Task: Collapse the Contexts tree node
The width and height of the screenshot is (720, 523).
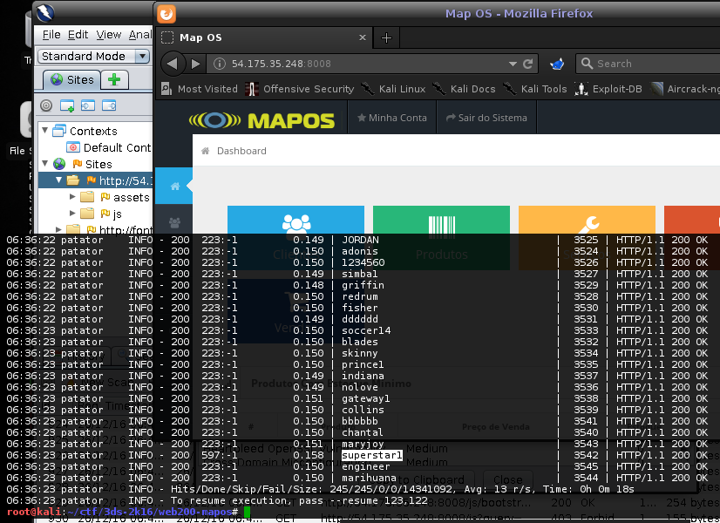Action: point(45,131)
